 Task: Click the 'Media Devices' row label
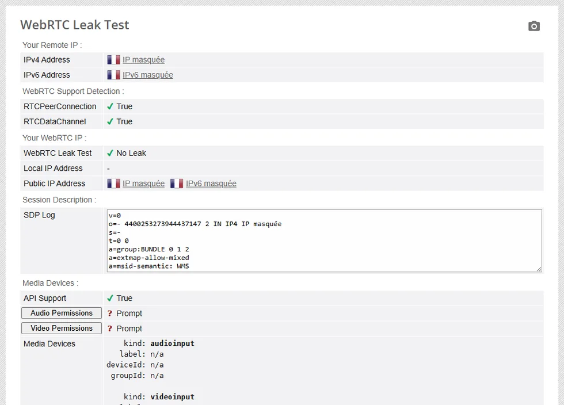tap(49, 344)
